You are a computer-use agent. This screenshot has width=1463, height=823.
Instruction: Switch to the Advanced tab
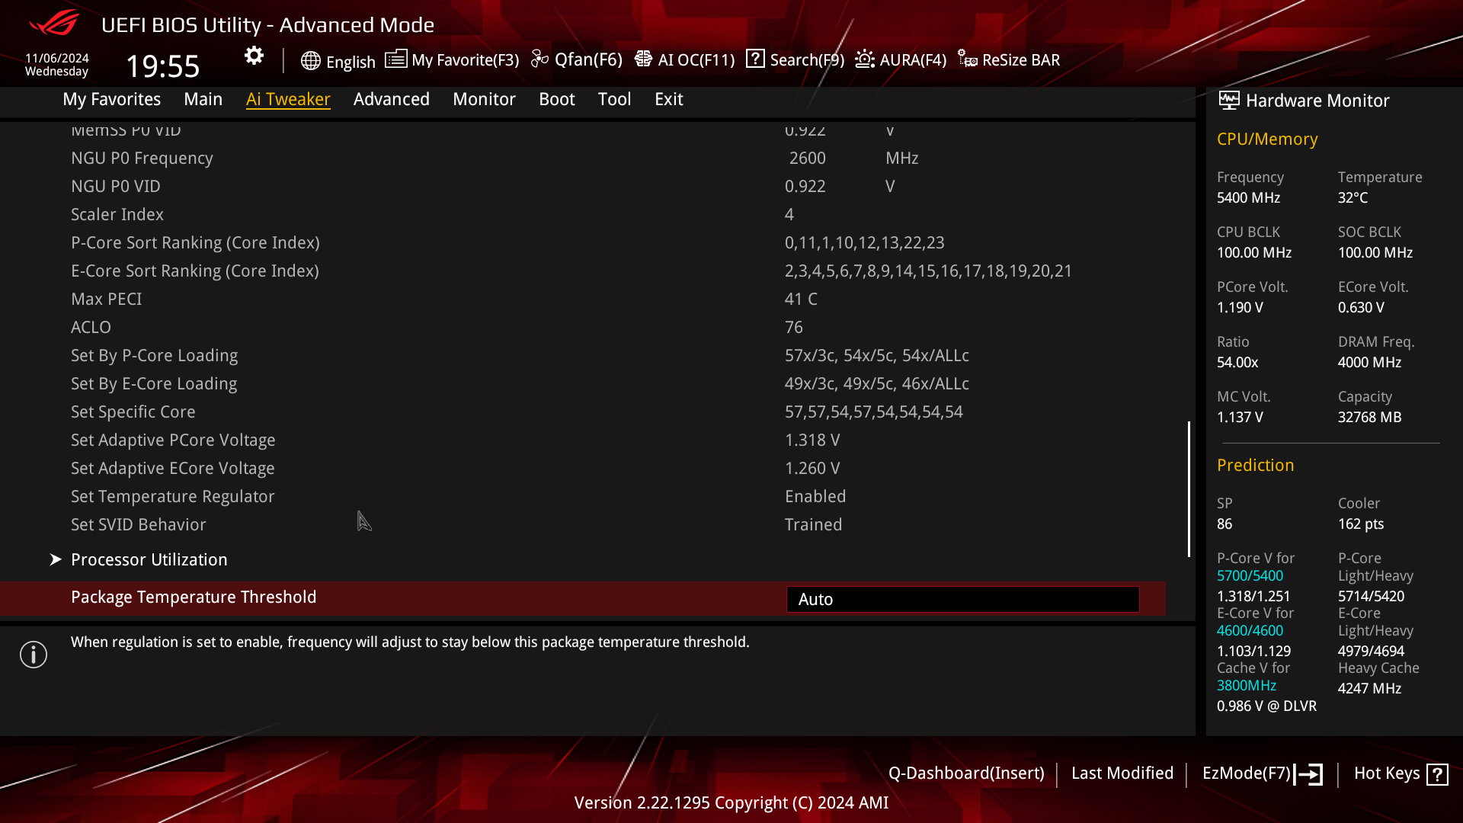click(391, 99)
